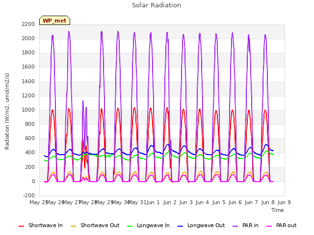Click the Jun 3 x-axis date label

tap(186, 202)
